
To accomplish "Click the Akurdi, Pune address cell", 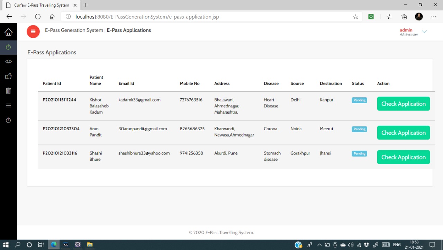I will tap(226, 153).
